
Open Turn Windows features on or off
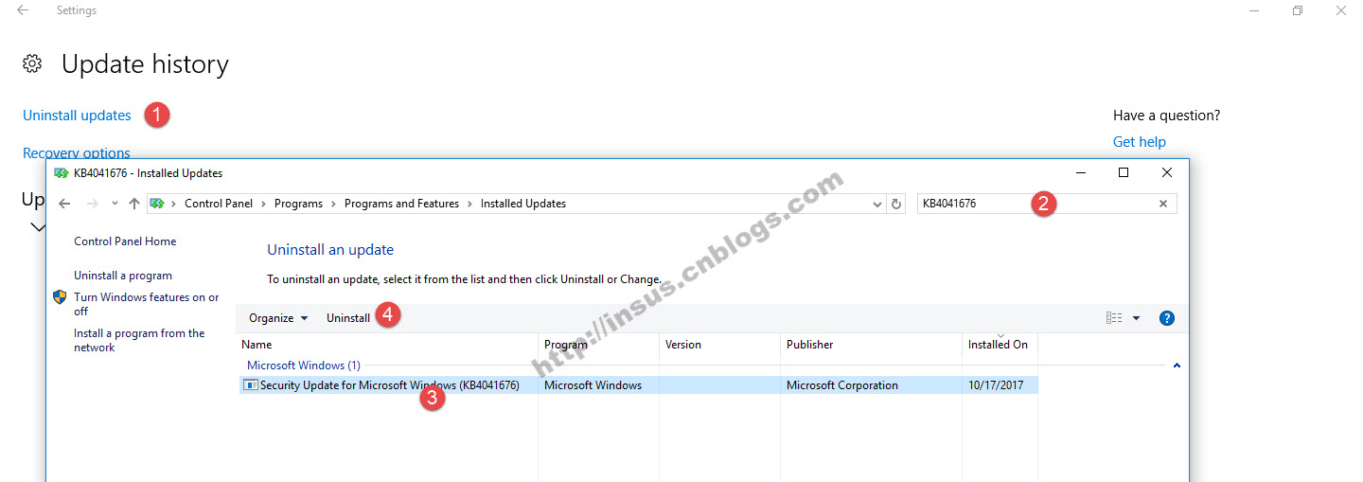coord(146,304)
